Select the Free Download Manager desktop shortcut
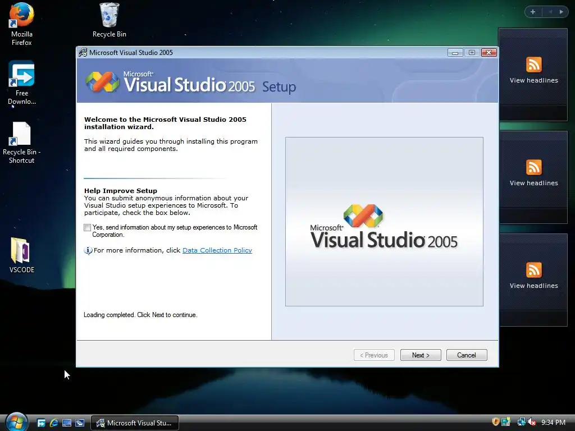This screenshot has height=431, width=575. 22,83
